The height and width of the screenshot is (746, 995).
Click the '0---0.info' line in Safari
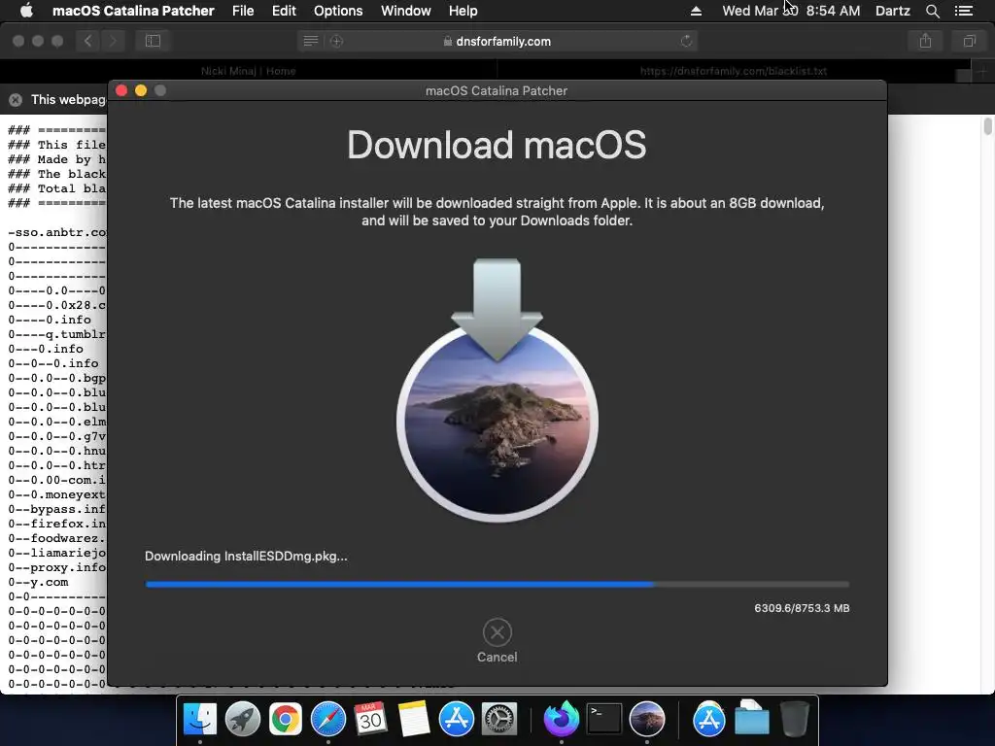click(x=46, y=349)
